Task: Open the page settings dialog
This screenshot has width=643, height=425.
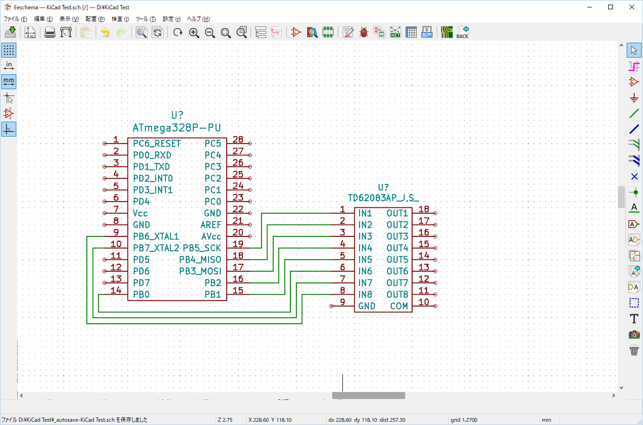Action: click(x=31, y=32)
